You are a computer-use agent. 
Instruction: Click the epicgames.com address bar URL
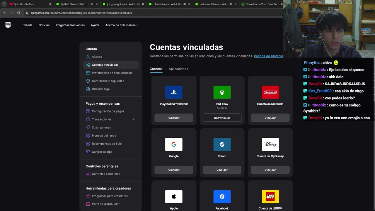pos(81,13)
